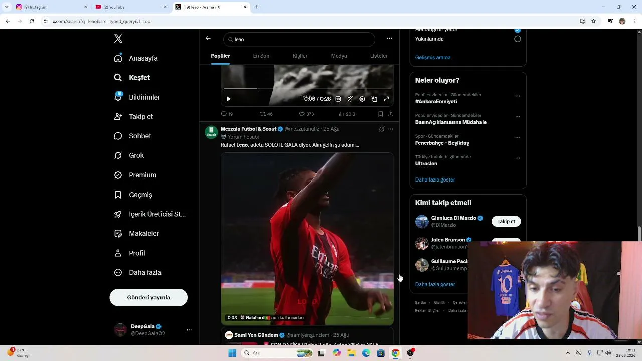
Task: Open options for Fenerbahçe - Beşiktaş trend
Action: click(x=518, y=137)
